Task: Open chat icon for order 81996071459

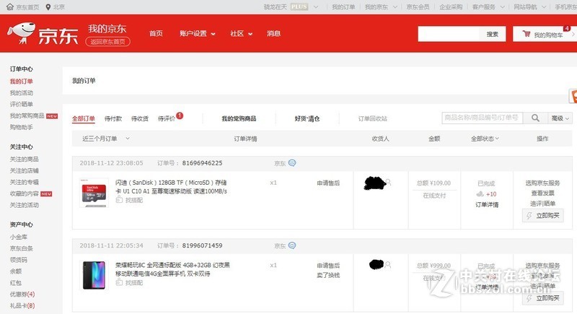Action: click(292, 245)
